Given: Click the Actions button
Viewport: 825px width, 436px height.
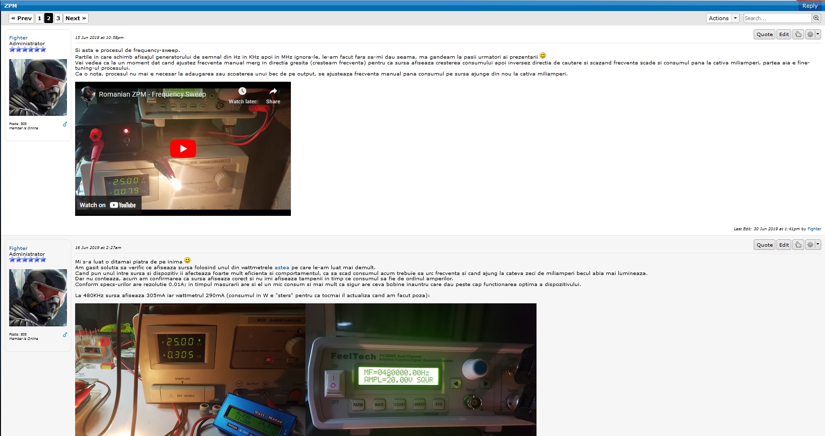Looking at the screenshot, I should pos(719,18).
